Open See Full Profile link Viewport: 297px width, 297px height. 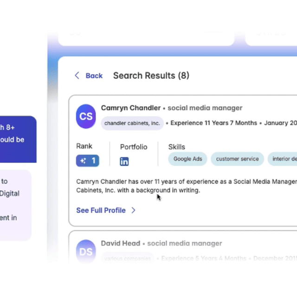pyautogui.click(x=101, y=210)
